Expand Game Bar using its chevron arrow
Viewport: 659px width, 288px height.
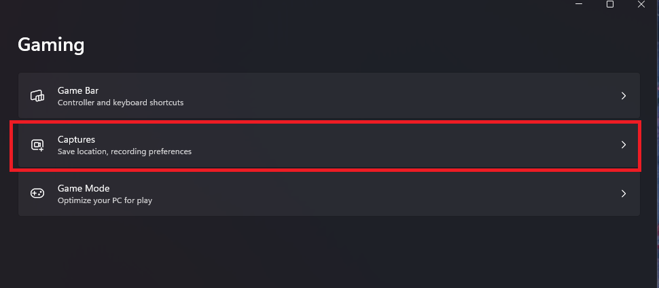624,96
